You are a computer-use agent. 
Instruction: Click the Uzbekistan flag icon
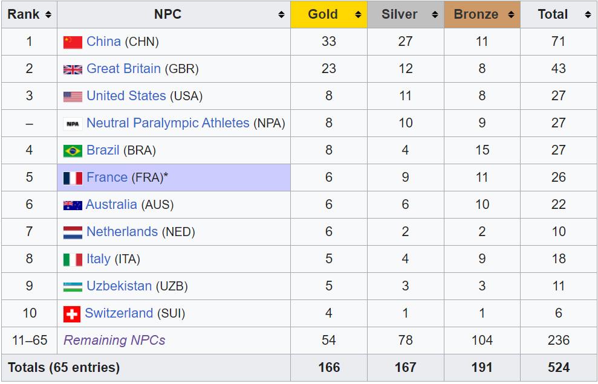(x=73, y=287)
